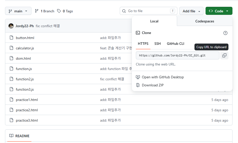
Task: Click Jordy22-Ph avatar image
Action: tap(11, 26)
